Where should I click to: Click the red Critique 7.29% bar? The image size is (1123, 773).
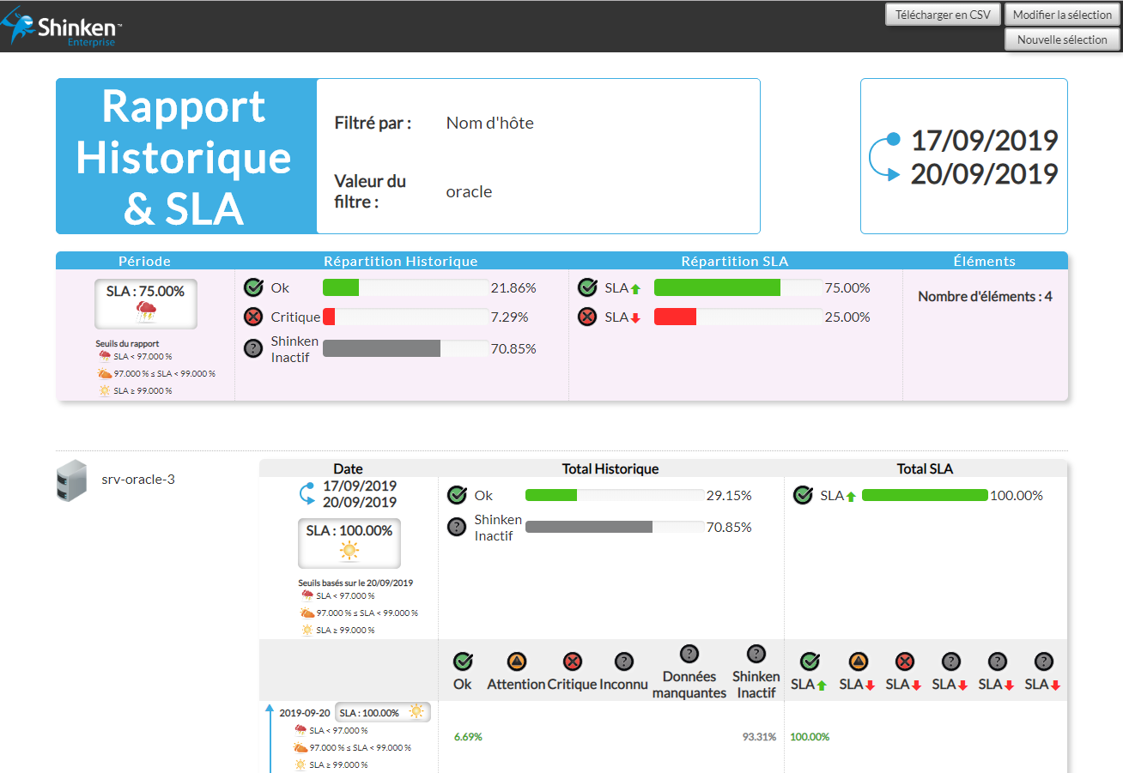[x=329, y=317]
